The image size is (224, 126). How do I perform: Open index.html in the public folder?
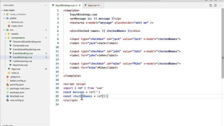click(17, 26)
